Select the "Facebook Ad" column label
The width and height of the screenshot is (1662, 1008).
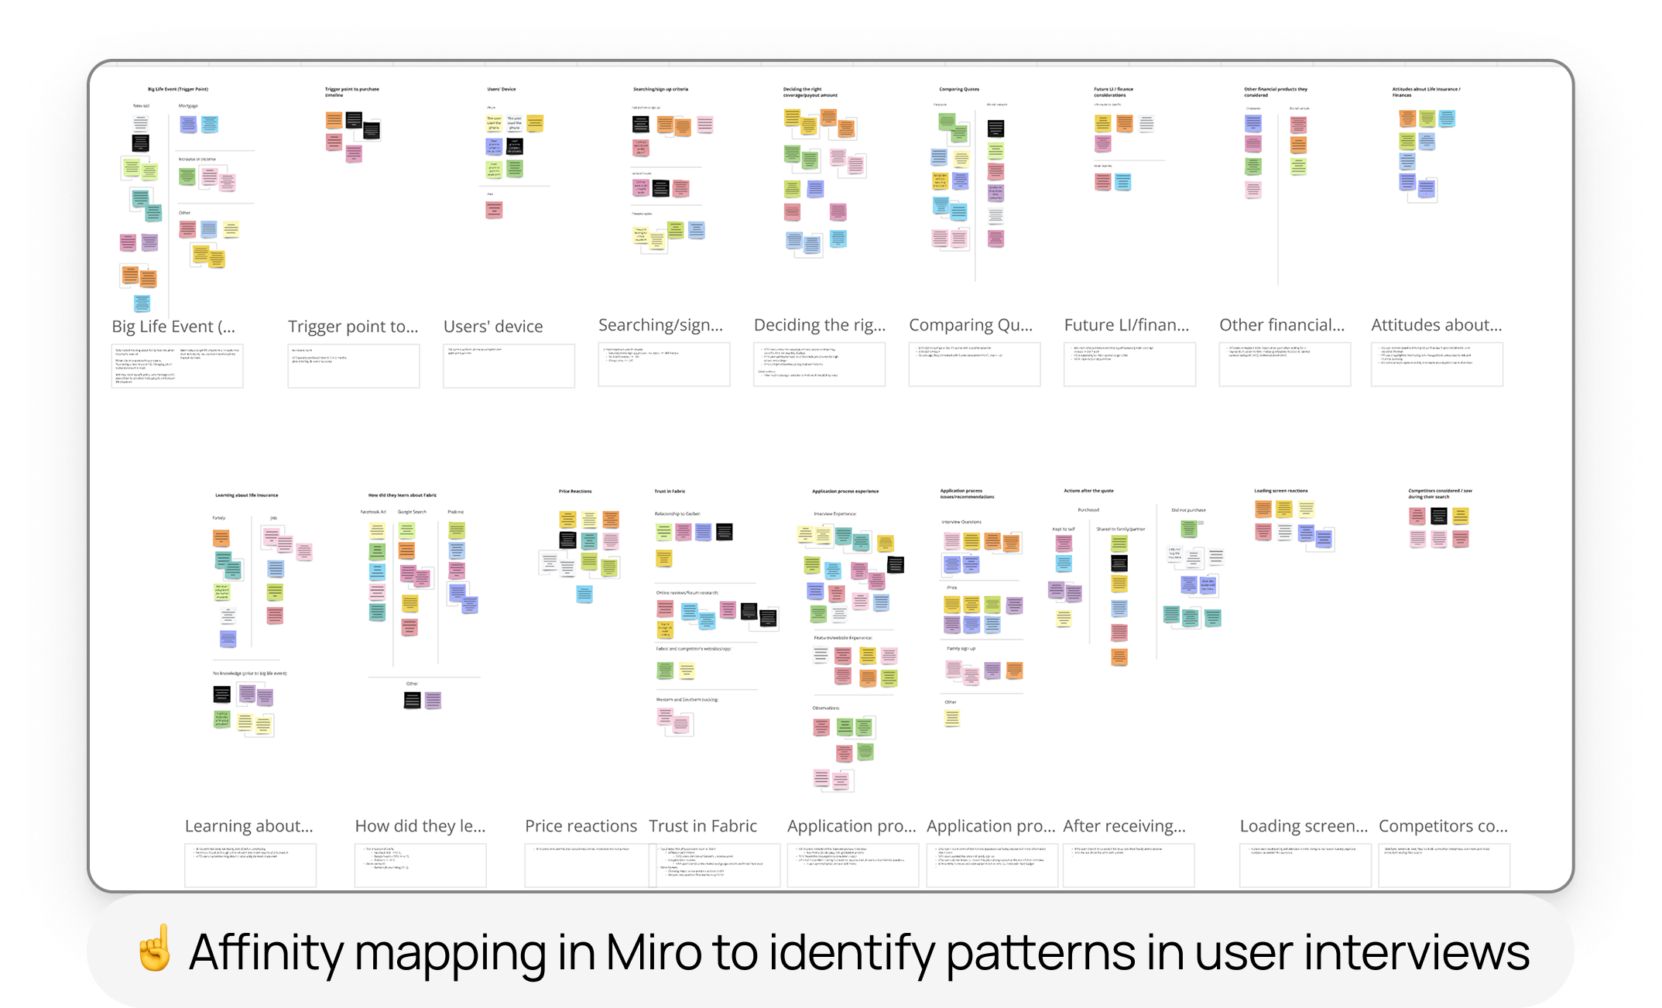(x=373, y=512)
